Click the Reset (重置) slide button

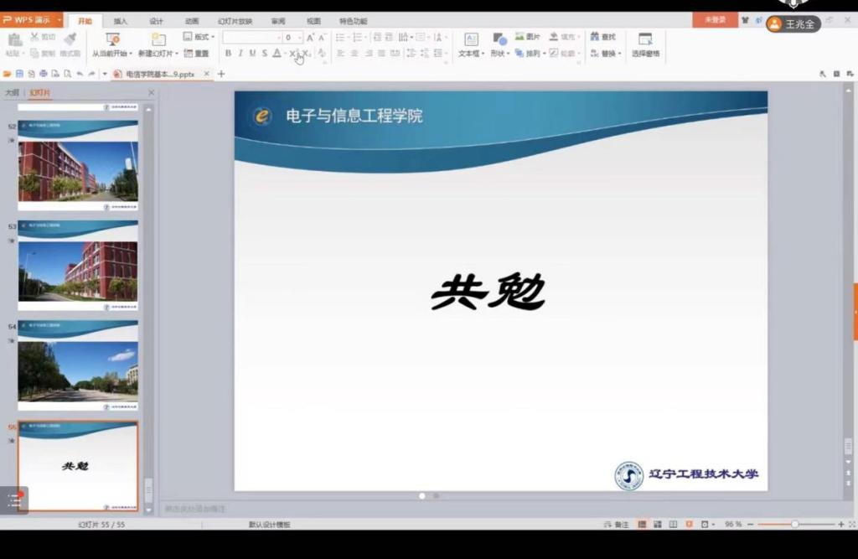[x=197, y=54]
